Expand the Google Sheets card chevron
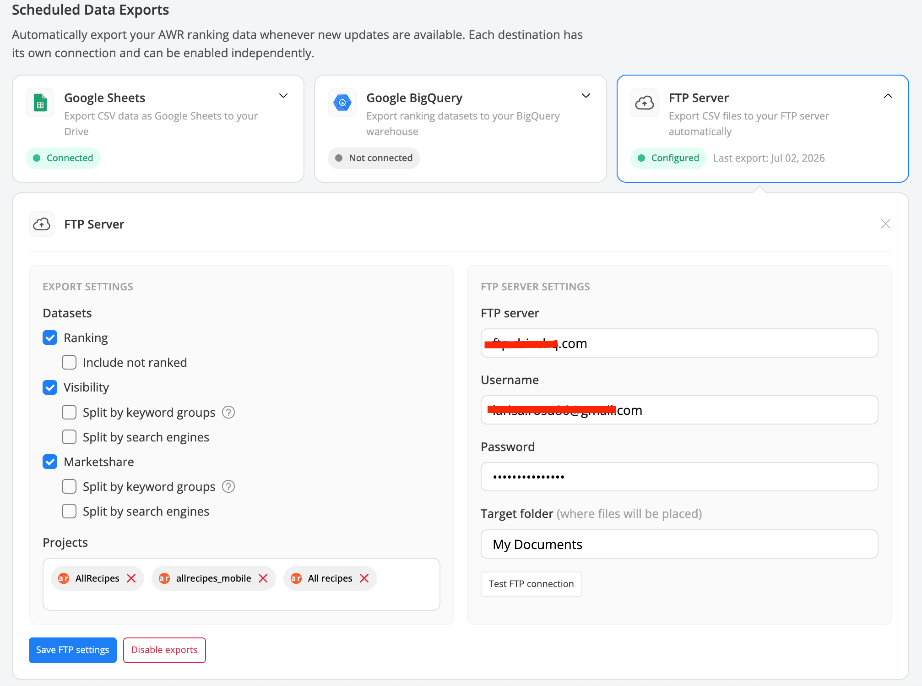Viewport: 922px width, 686px height. pos(283,96)
